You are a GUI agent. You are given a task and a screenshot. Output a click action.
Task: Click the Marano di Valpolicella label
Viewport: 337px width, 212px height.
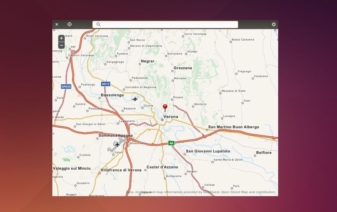click(146, 46)
